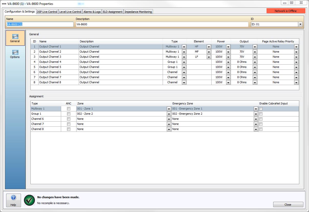This screenshot has width=309, height=212.
Task: Open the General settings sidebar icon
Action: [15, 38]
